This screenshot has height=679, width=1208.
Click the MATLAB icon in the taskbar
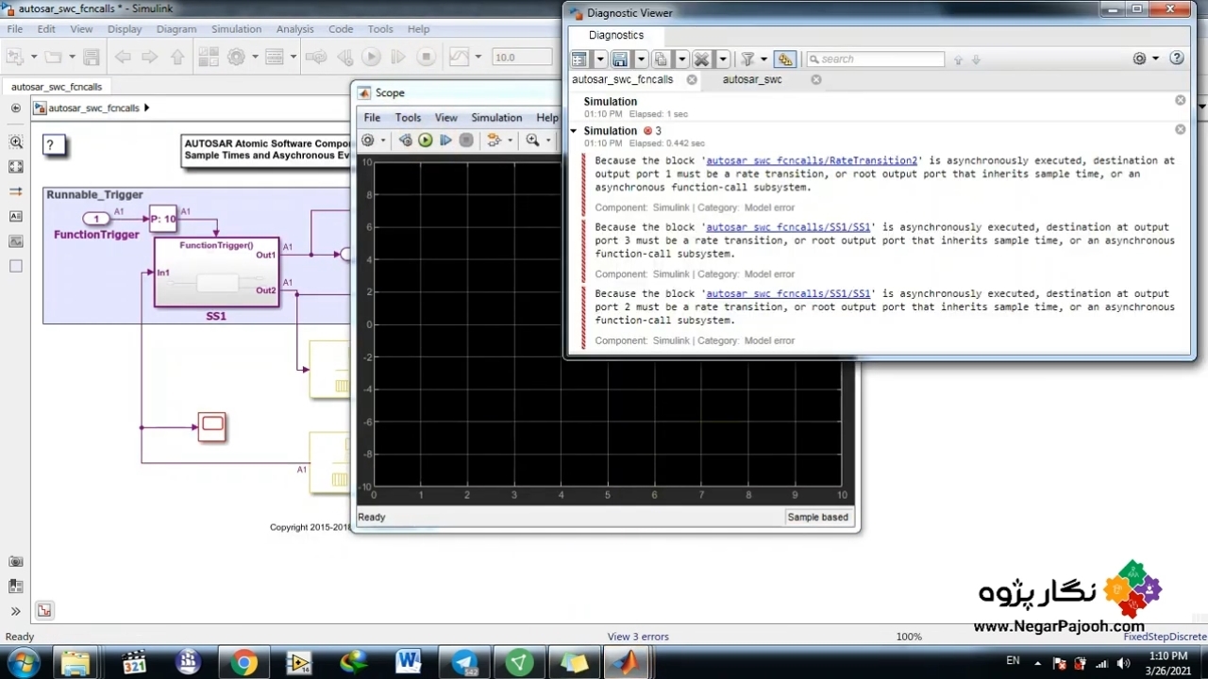click(626, 662)
